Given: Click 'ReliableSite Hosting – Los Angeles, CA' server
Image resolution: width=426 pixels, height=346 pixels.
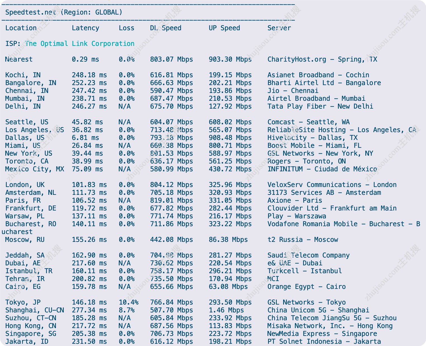Looking at the screenshot, I should click(342, 130).
